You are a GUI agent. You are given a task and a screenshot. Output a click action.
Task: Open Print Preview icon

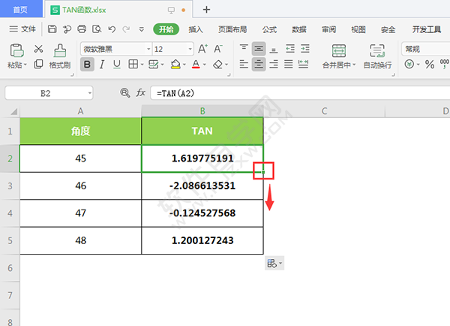97,29
